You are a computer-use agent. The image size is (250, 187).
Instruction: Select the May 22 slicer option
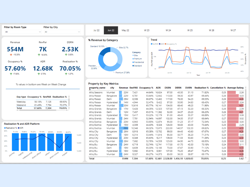pyautogui.click(x=125, y=30)
